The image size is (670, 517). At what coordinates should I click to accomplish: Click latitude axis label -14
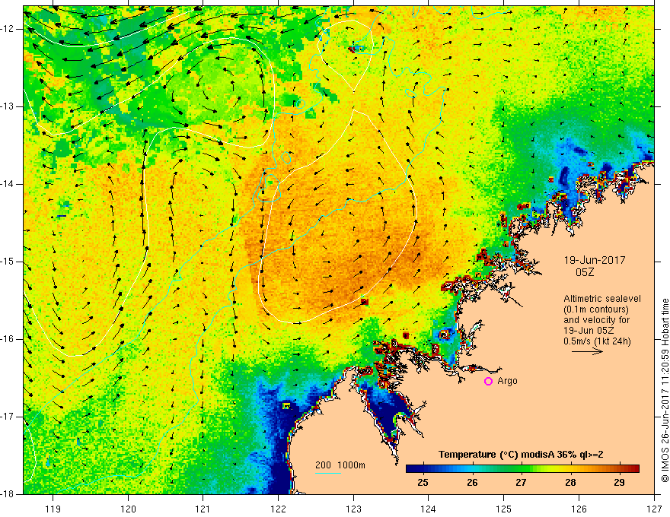click(8, 184)
